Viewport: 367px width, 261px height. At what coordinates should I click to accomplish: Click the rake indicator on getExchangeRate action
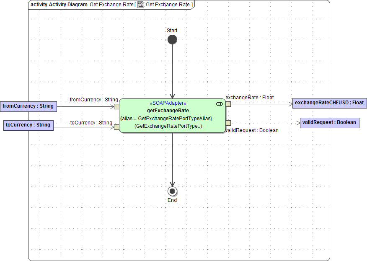[x=219, y=103]
